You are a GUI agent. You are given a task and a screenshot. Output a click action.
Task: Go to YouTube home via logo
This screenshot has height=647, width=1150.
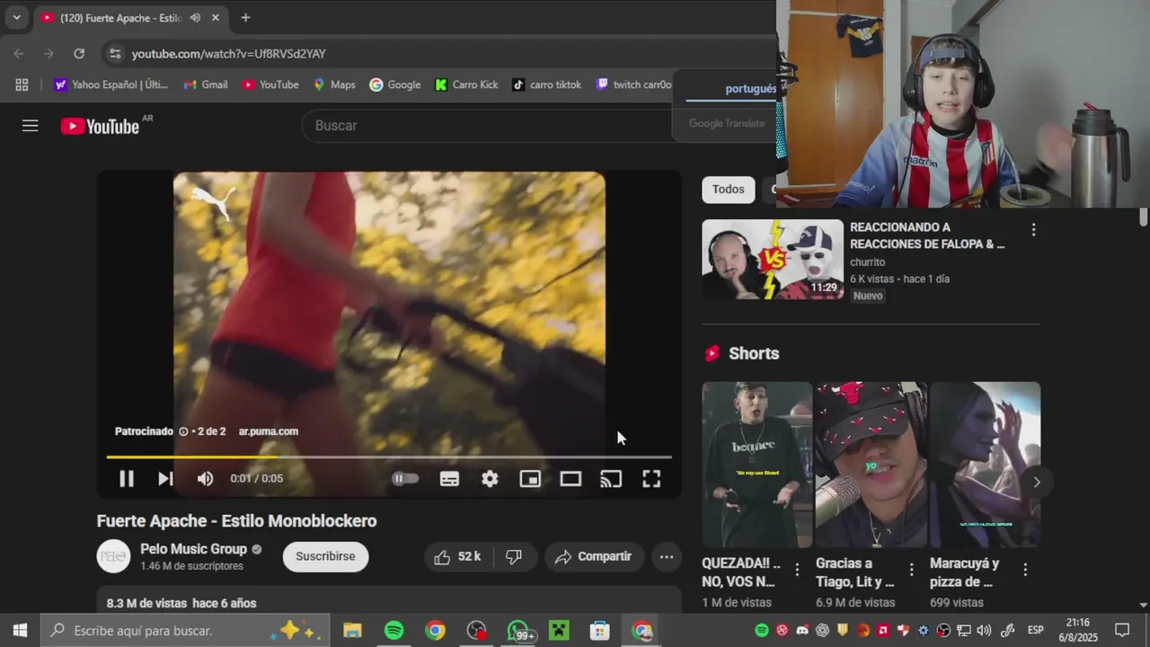[100, 126]
